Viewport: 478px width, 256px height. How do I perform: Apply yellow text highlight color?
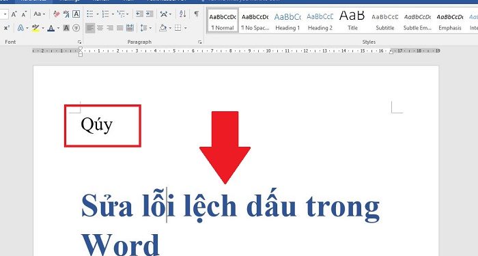pyautogui.click(x=36, y=29)
